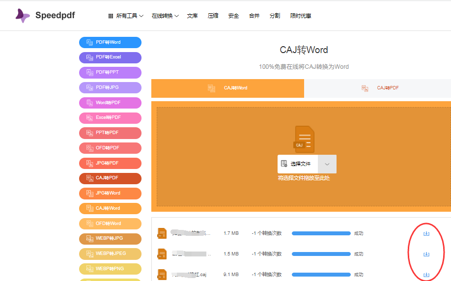
Task: Go to 文库 in navigation
Action: click(192, 16)
